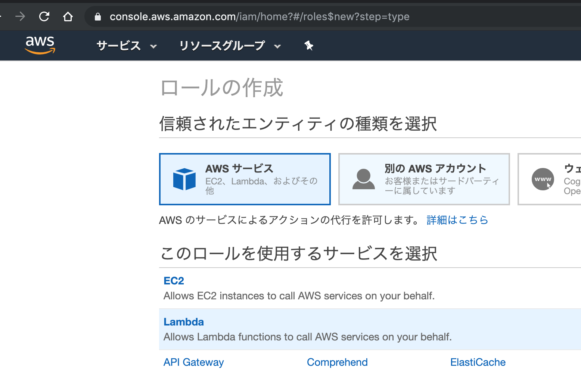
Task: Open the リソースグループ dropdown menu
Action: [230, 46]
